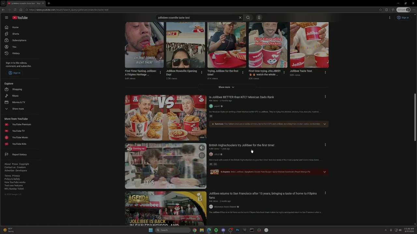Open options for 'Trying Jollibee for the first time' short

[x=243, y=72]
